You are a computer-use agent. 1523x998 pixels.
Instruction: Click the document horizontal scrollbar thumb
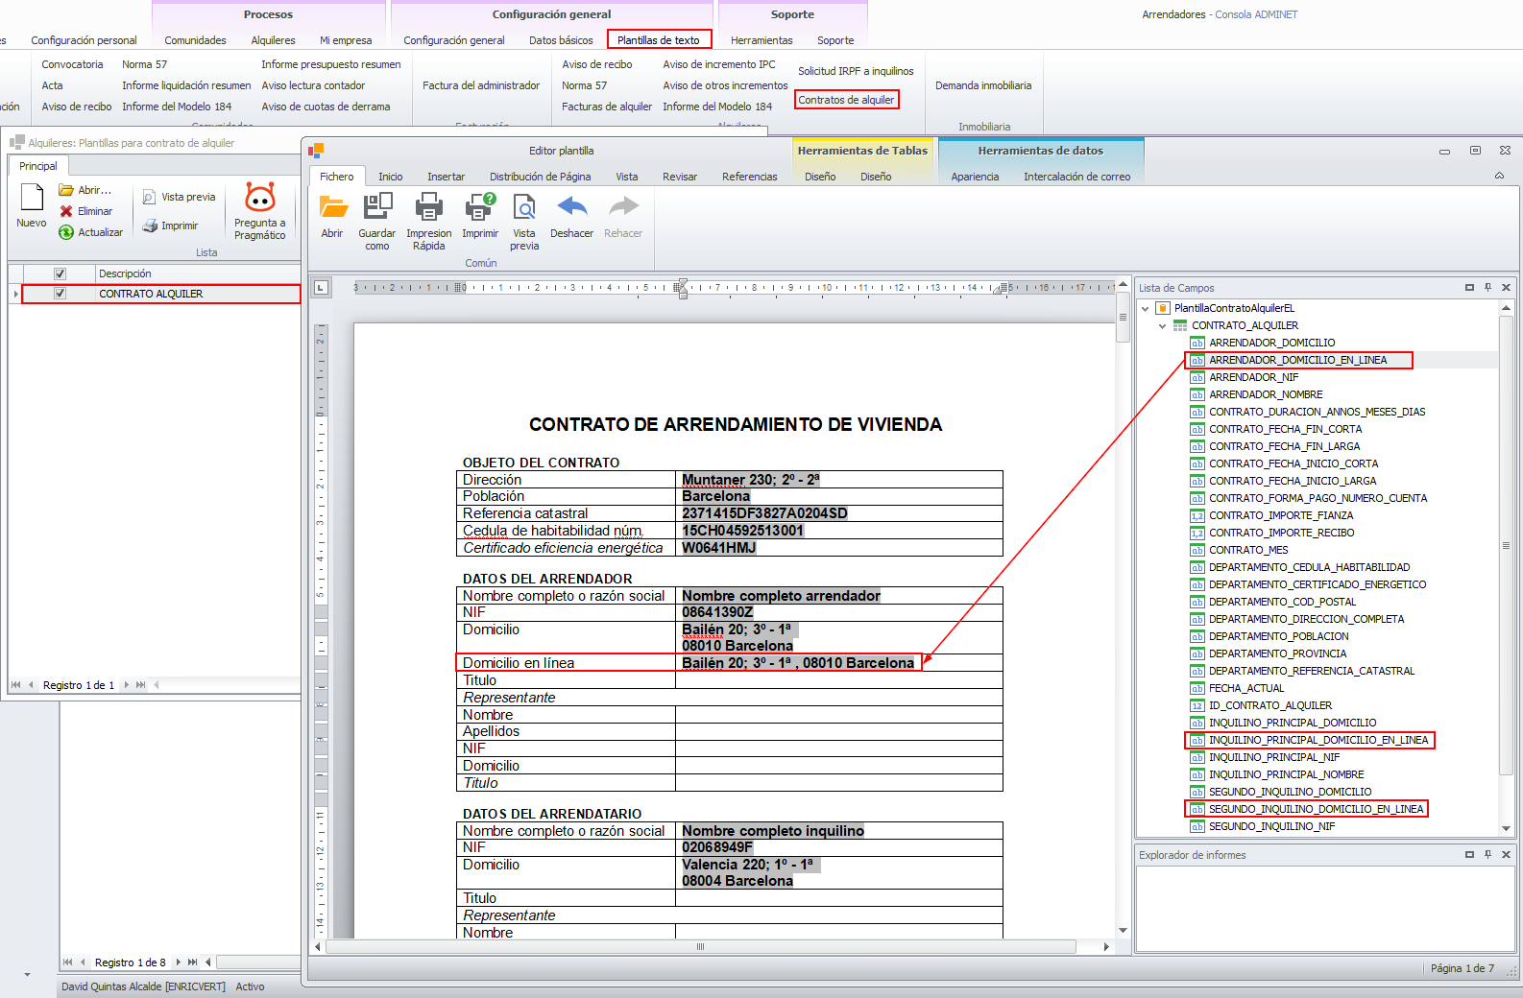point(700,947)
